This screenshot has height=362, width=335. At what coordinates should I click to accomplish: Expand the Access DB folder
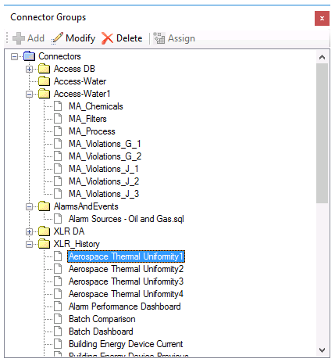(x=30, y=69)
